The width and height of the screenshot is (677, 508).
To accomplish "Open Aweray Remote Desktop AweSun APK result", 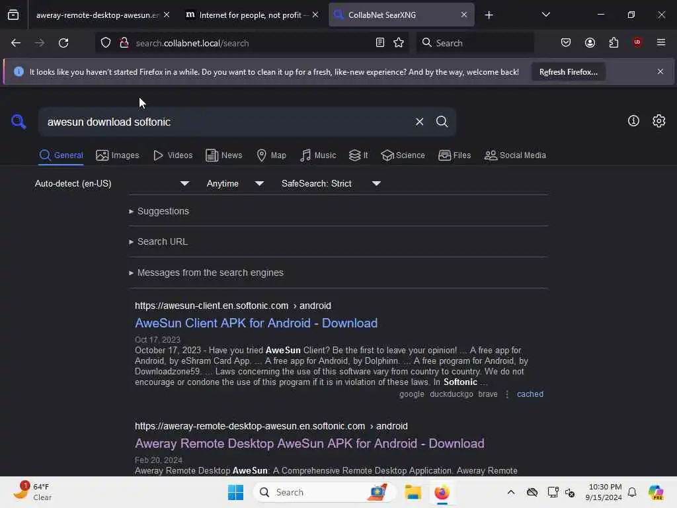I will click(x=309, y=444).
